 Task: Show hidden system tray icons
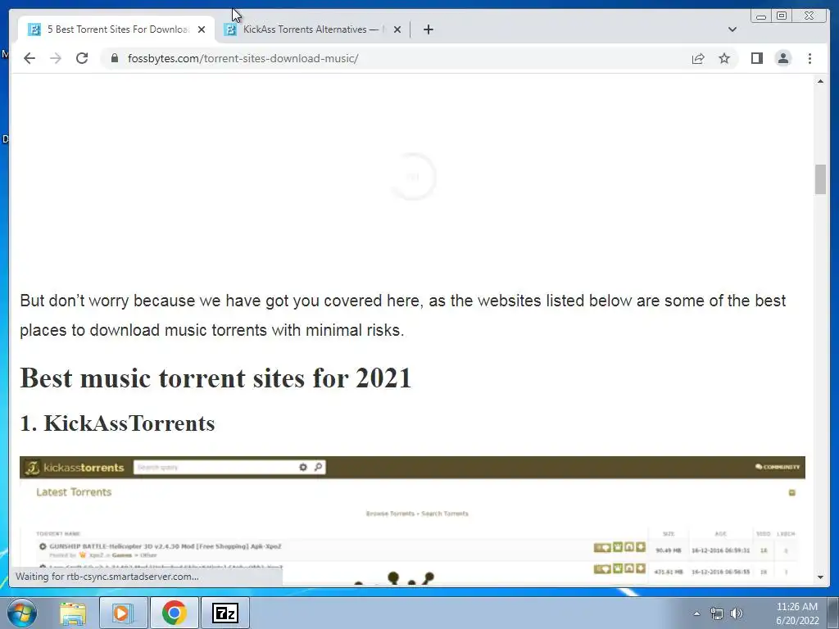696,613
